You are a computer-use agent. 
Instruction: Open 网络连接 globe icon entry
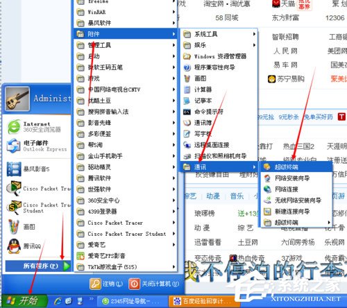296,189
